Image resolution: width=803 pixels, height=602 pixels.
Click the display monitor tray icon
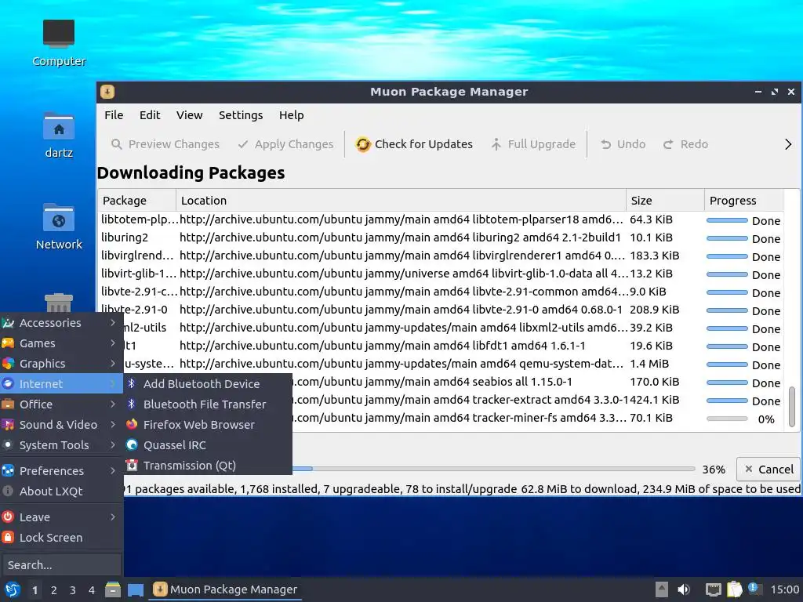coord(714,589)
